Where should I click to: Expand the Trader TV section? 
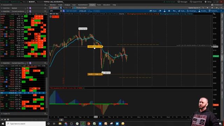click(2, 114)
